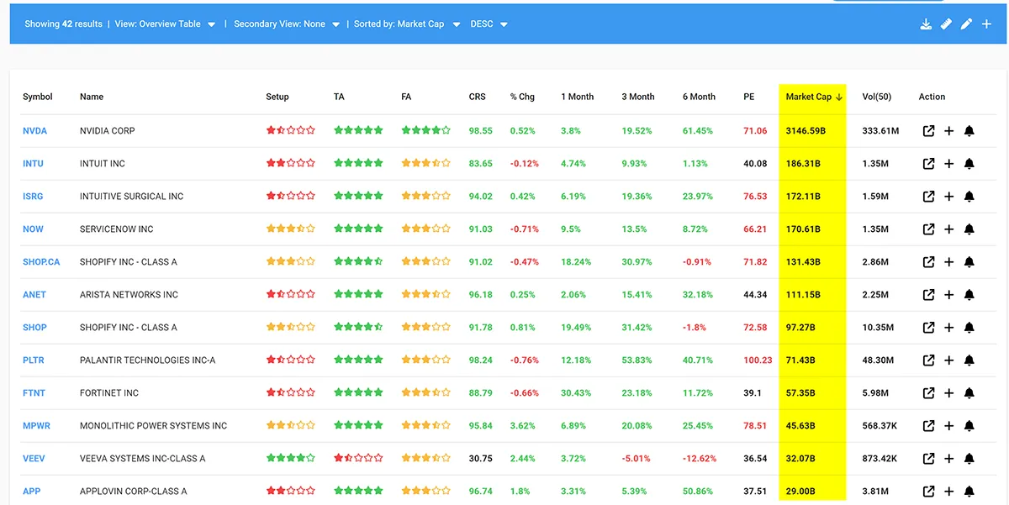Sort by the Name column header
The height and width of the screenshot is (505, 1009).
click(x=92, y=97)
